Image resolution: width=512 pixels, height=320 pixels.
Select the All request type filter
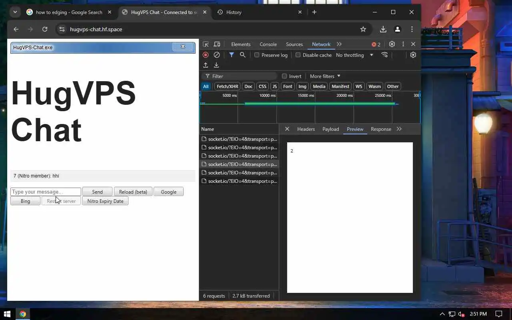(206, 86)
